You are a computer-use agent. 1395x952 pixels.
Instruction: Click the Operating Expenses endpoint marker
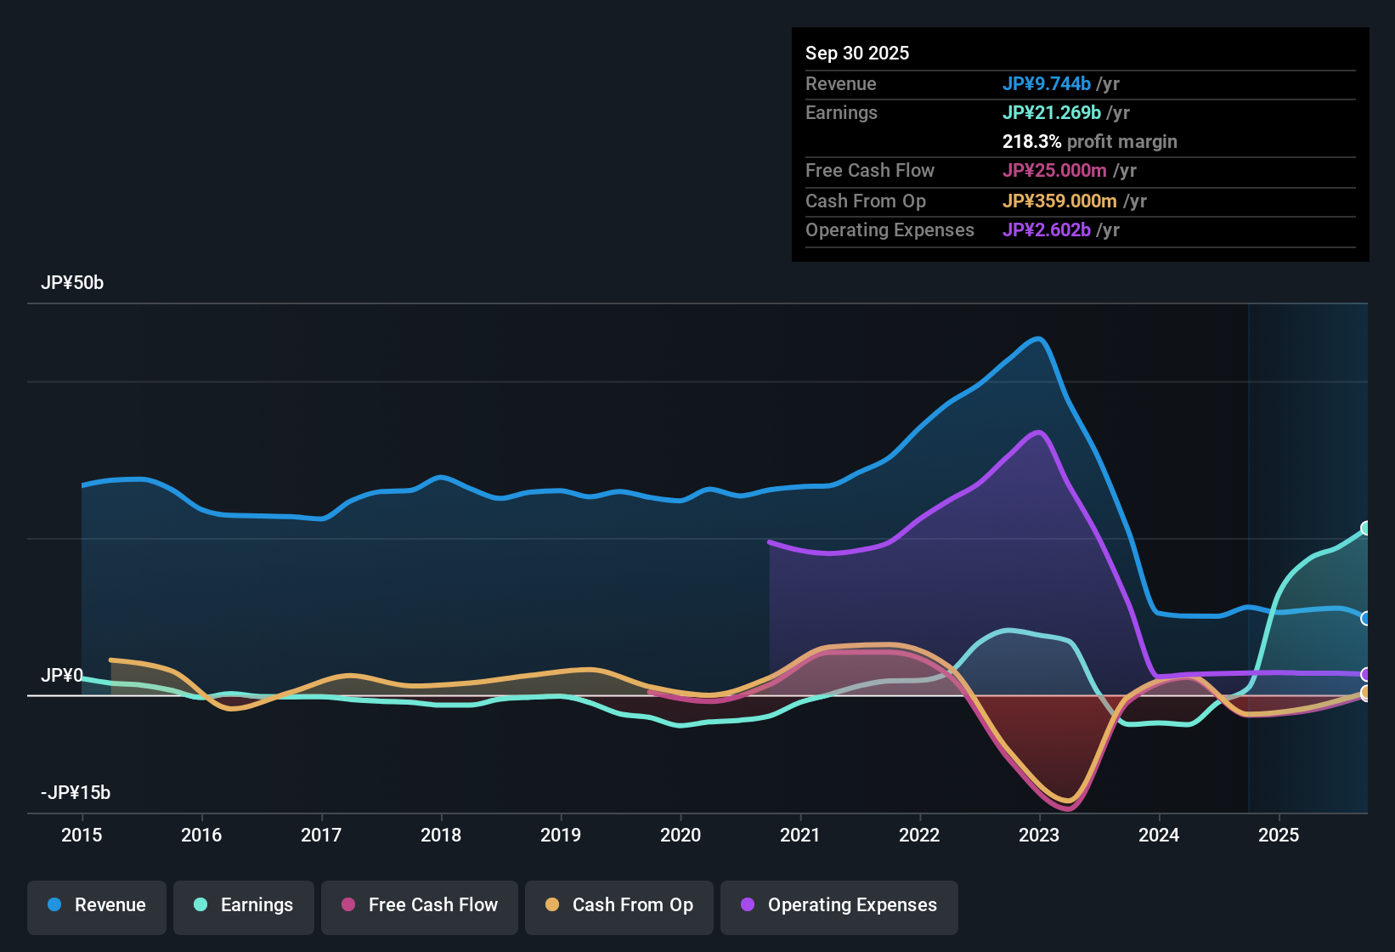click(1365, 675)
